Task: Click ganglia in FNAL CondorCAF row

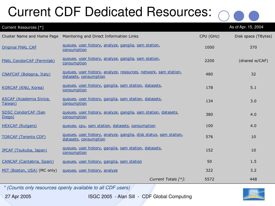Action: point(127,59)
